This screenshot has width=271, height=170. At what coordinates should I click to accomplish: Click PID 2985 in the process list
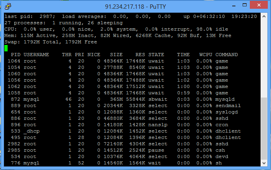click(14, 150)
